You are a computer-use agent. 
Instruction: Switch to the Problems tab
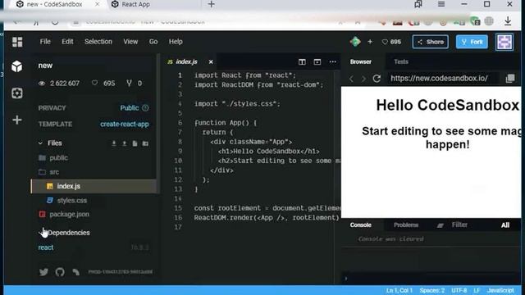click(x=406, y=225)
